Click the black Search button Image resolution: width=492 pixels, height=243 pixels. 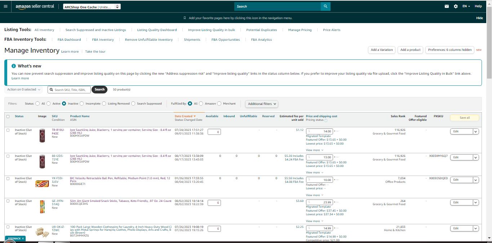click(x=99, y=89)
